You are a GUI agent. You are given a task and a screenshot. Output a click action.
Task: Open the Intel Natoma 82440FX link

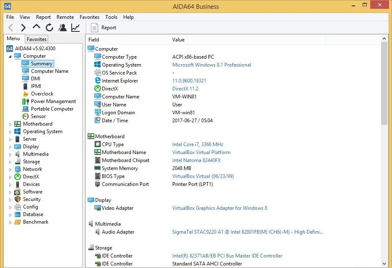196,160
